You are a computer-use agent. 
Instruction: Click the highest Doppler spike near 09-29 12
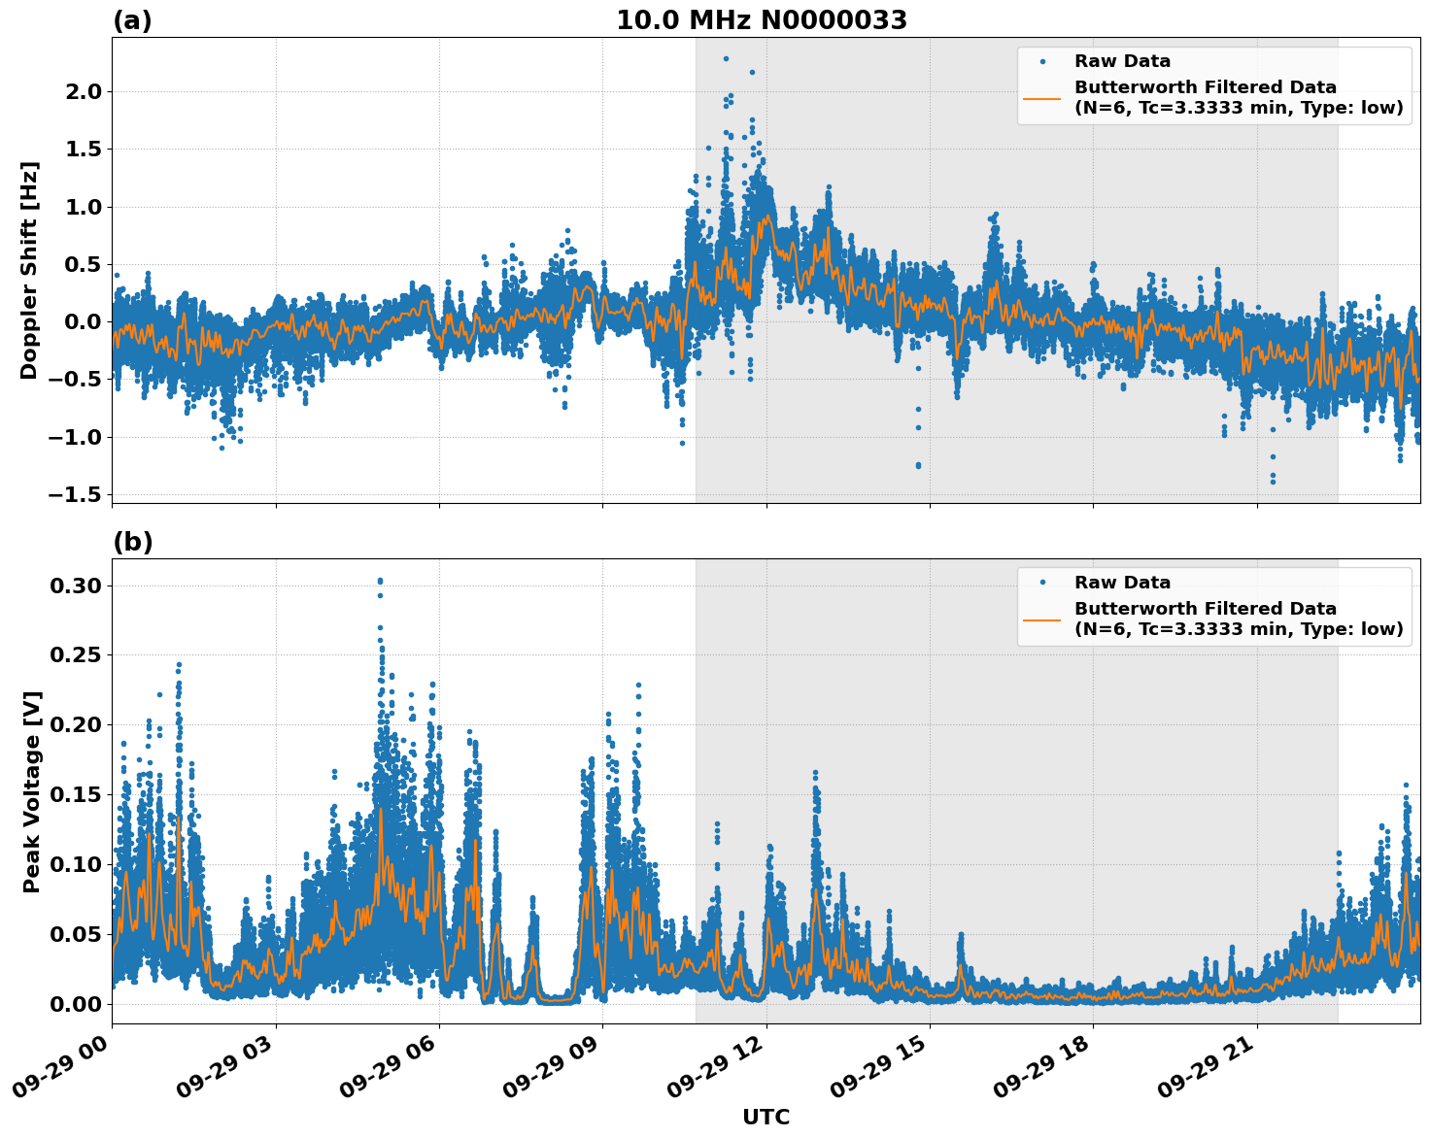(x=727, y=58)
